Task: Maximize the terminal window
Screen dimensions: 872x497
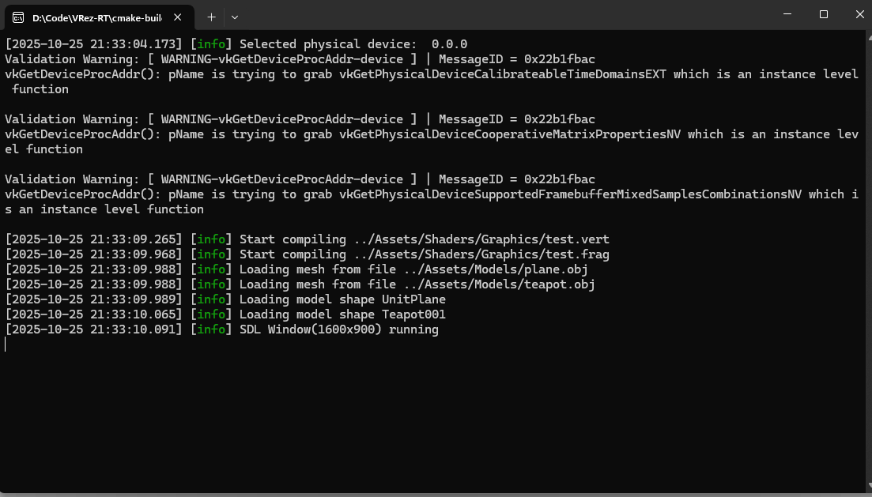Action: click(x=823, y=14)
